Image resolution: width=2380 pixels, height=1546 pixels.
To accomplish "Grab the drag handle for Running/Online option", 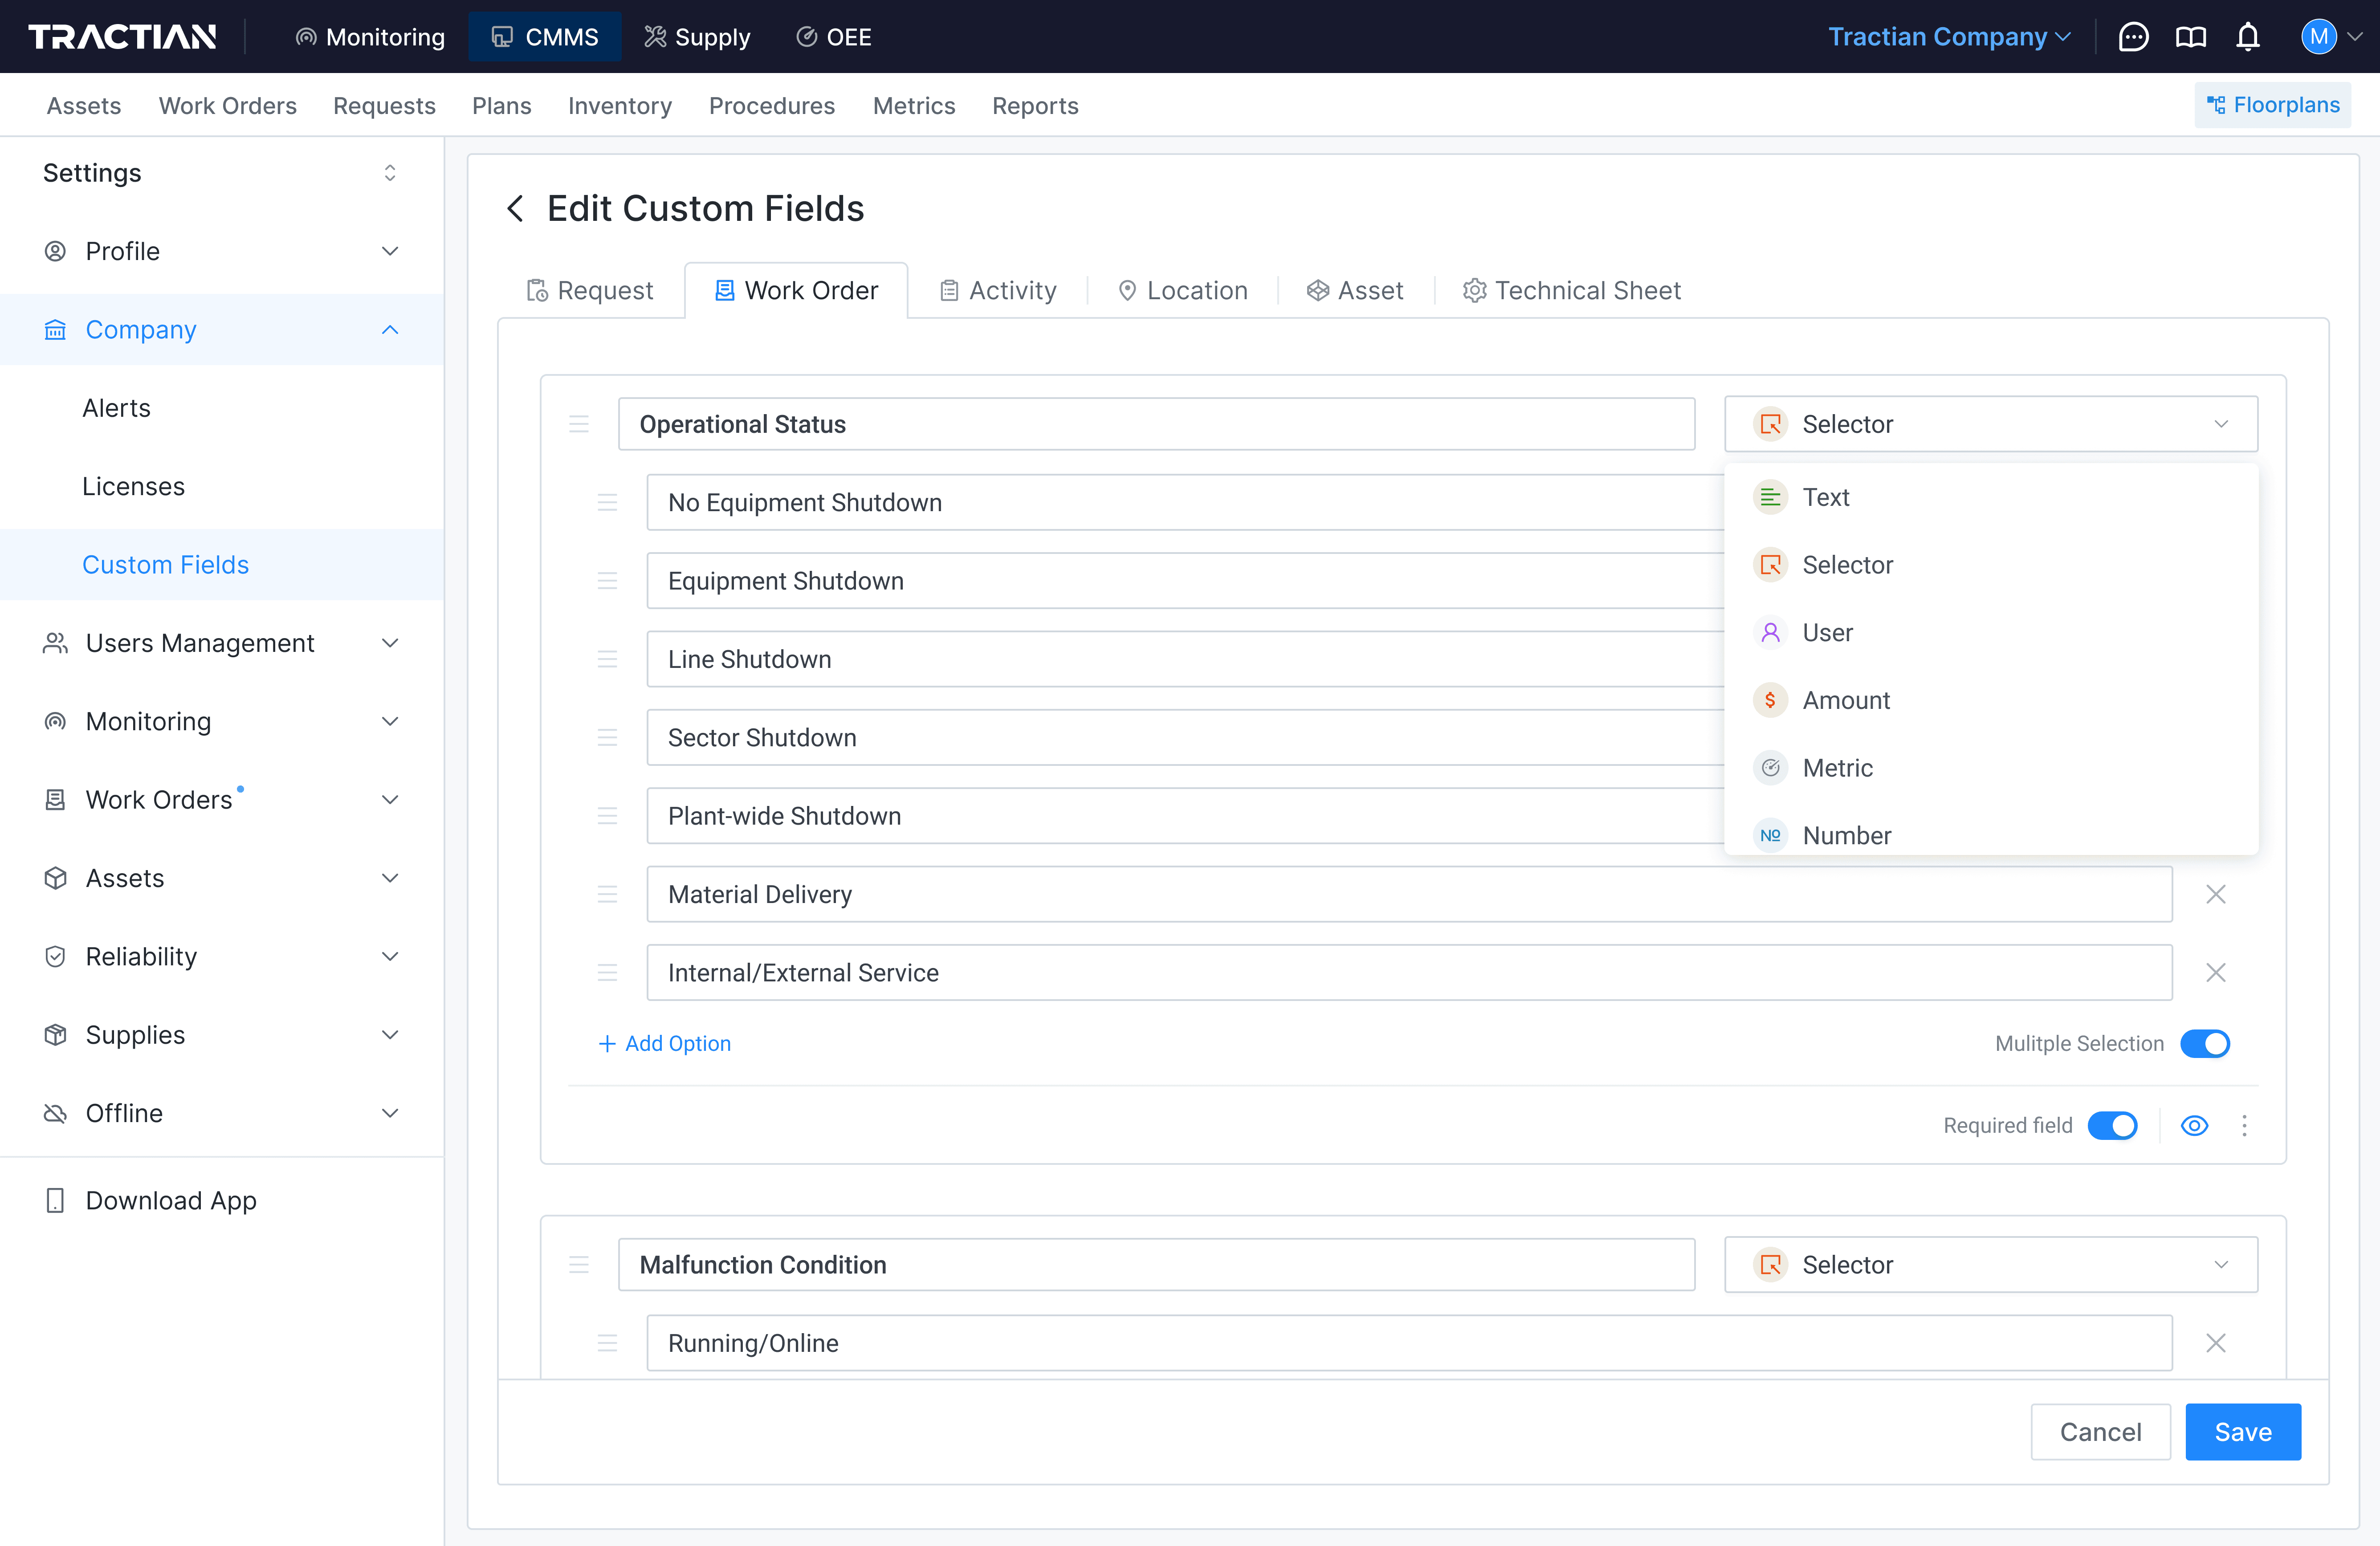I will [x=607, y=1343].
